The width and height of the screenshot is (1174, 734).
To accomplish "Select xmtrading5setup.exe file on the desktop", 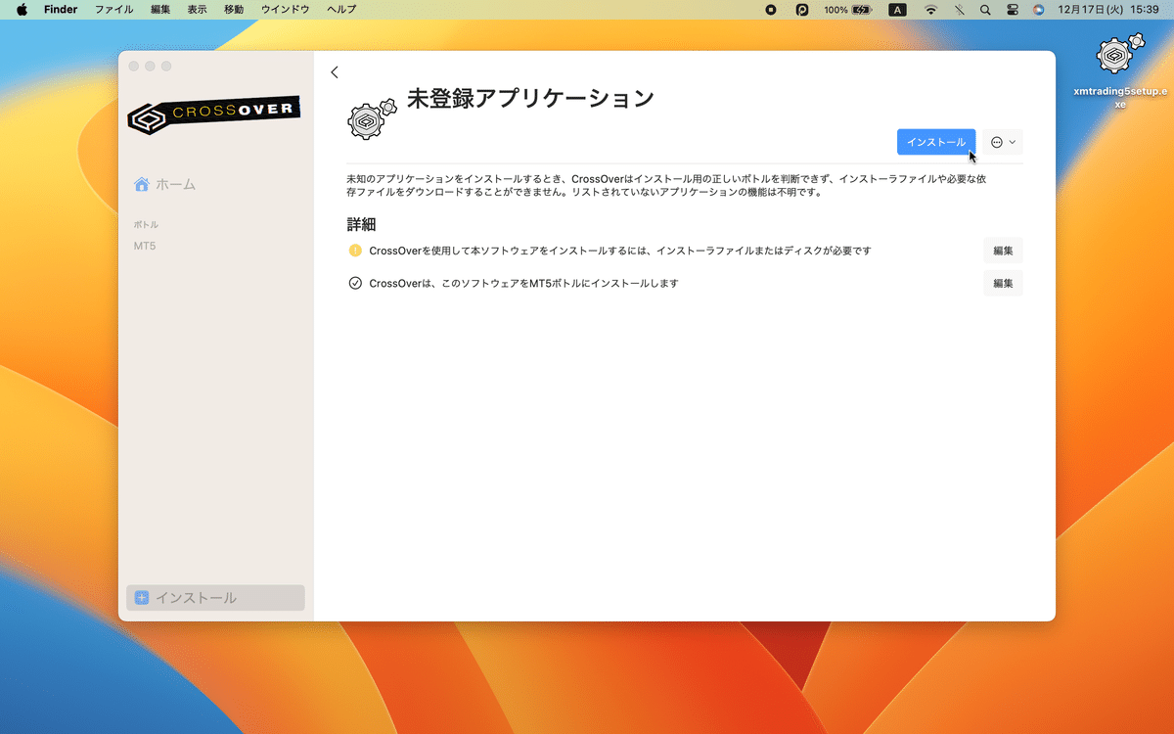I will (1120, 70).
